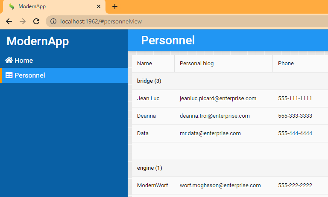Click the Personnel table icon in sidebar
This screenshot has width=328, height=197.
pos(9,75)
